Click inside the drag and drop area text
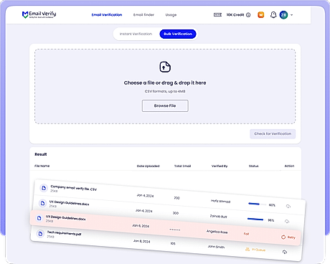 coord(165,82)
